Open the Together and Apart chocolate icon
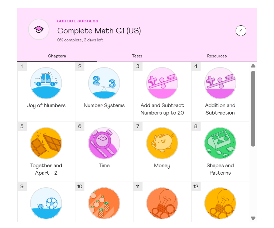274x228 pixels. pyautogui.click(x=46, y=143)
